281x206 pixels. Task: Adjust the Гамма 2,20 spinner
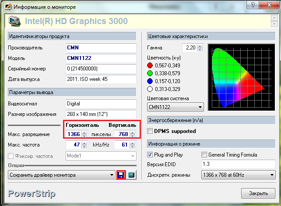pos(200,48)
